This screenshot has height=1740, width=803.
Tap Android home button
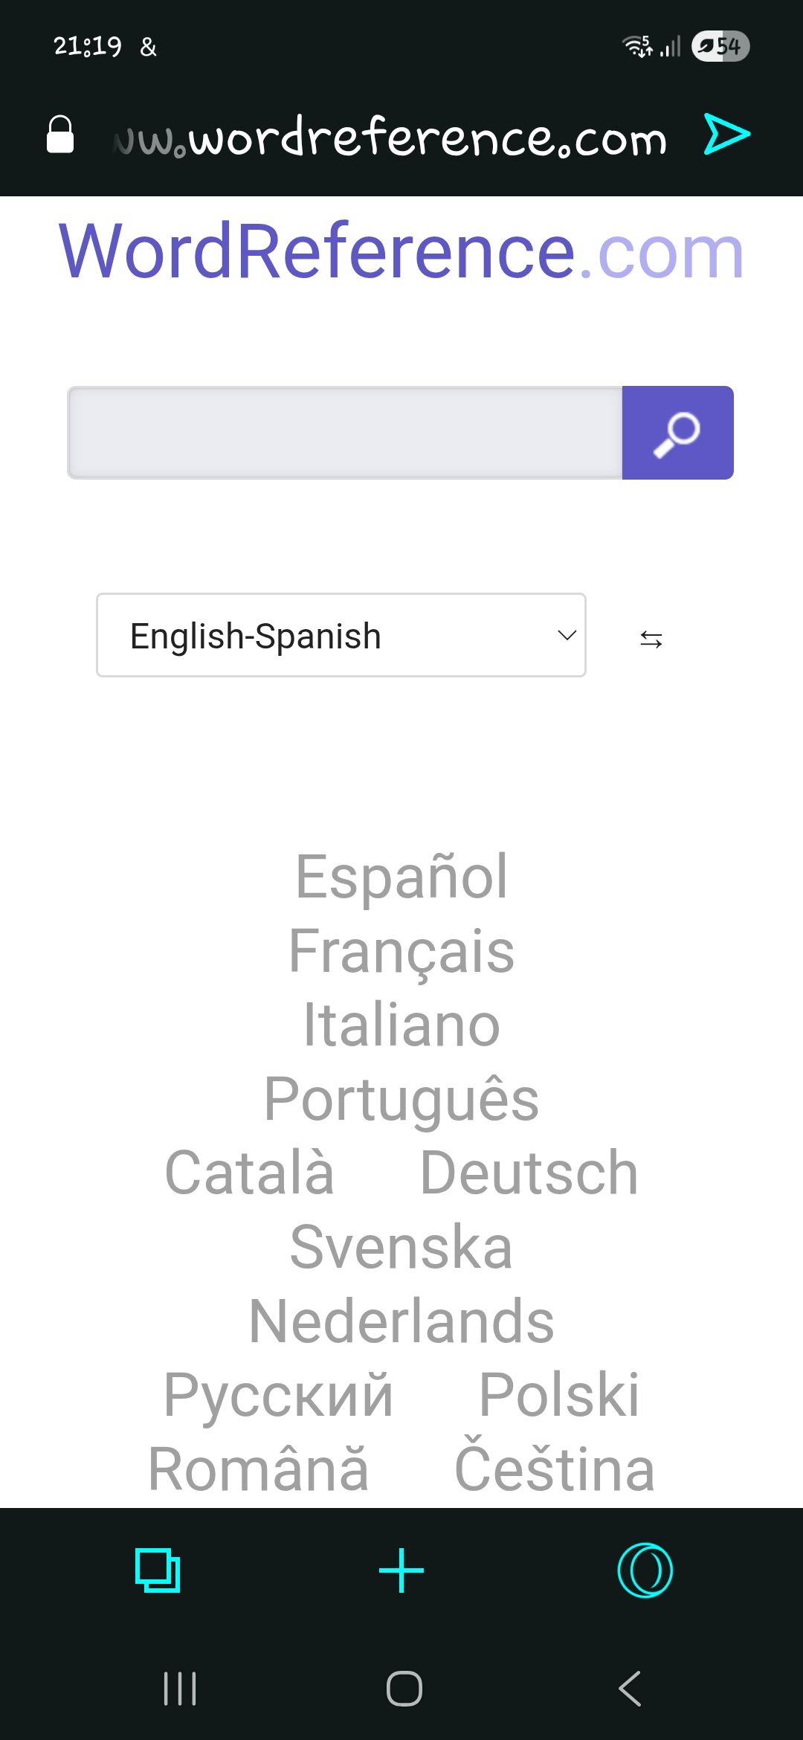tap(404, 1688)
